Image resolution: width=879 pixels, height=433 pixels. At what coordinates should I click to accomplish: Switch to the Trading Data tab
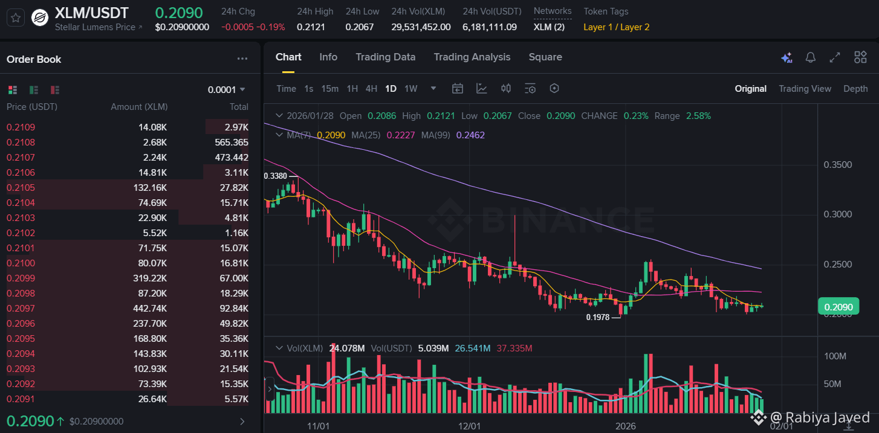pyautogui.click(x=385, y=57)
